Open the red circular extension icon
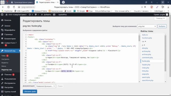This screenshot has height=96, width=171. click(x=151, y=7)
